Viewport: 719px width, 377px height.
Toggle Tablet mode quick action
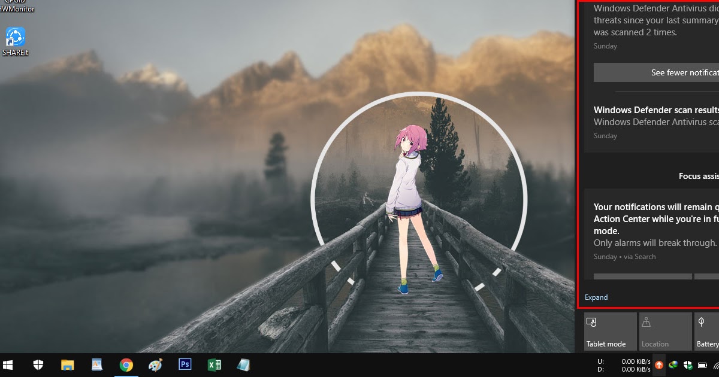(610, 332)
